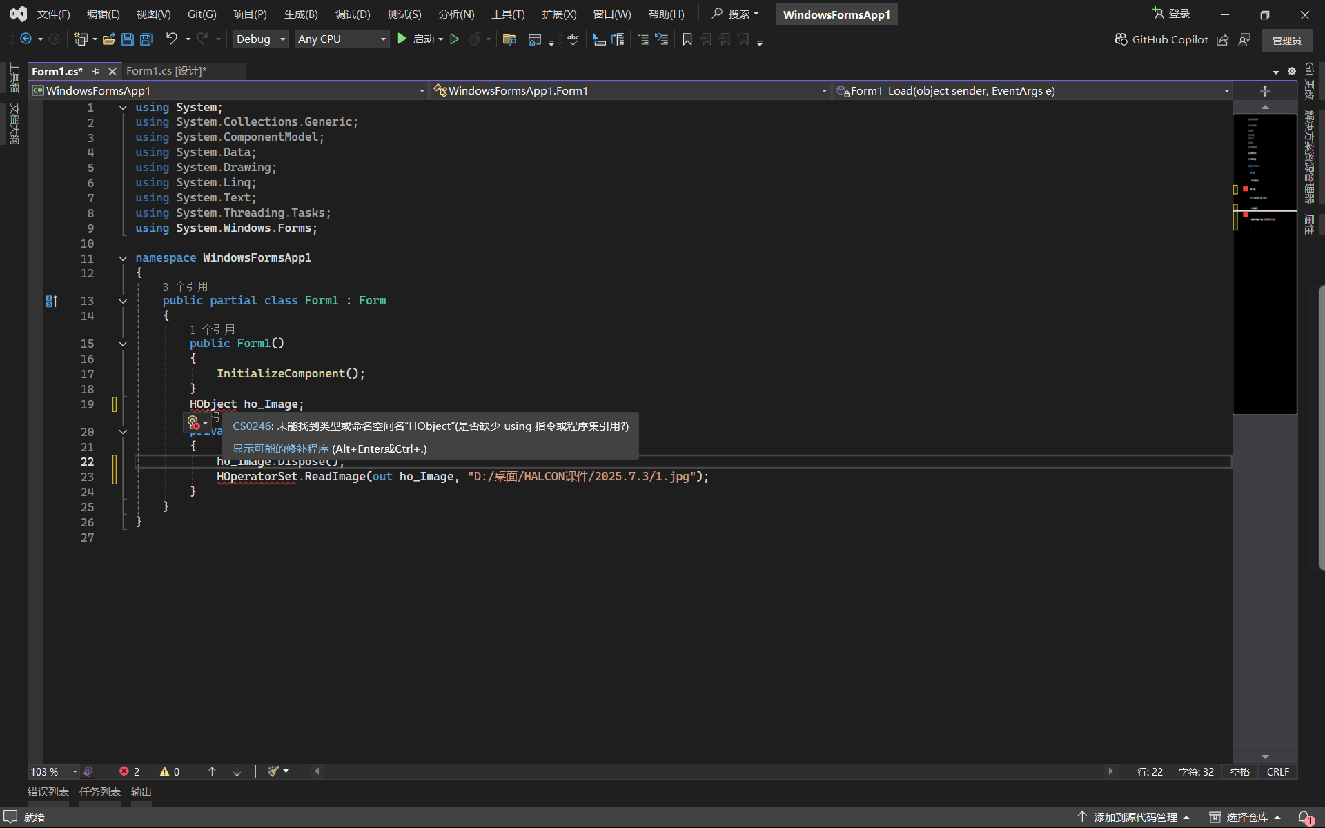Screen dimensions: 1325x828
Task: Open GitHub Copilot from the toolbar
Action: [x=1161, y=39]
